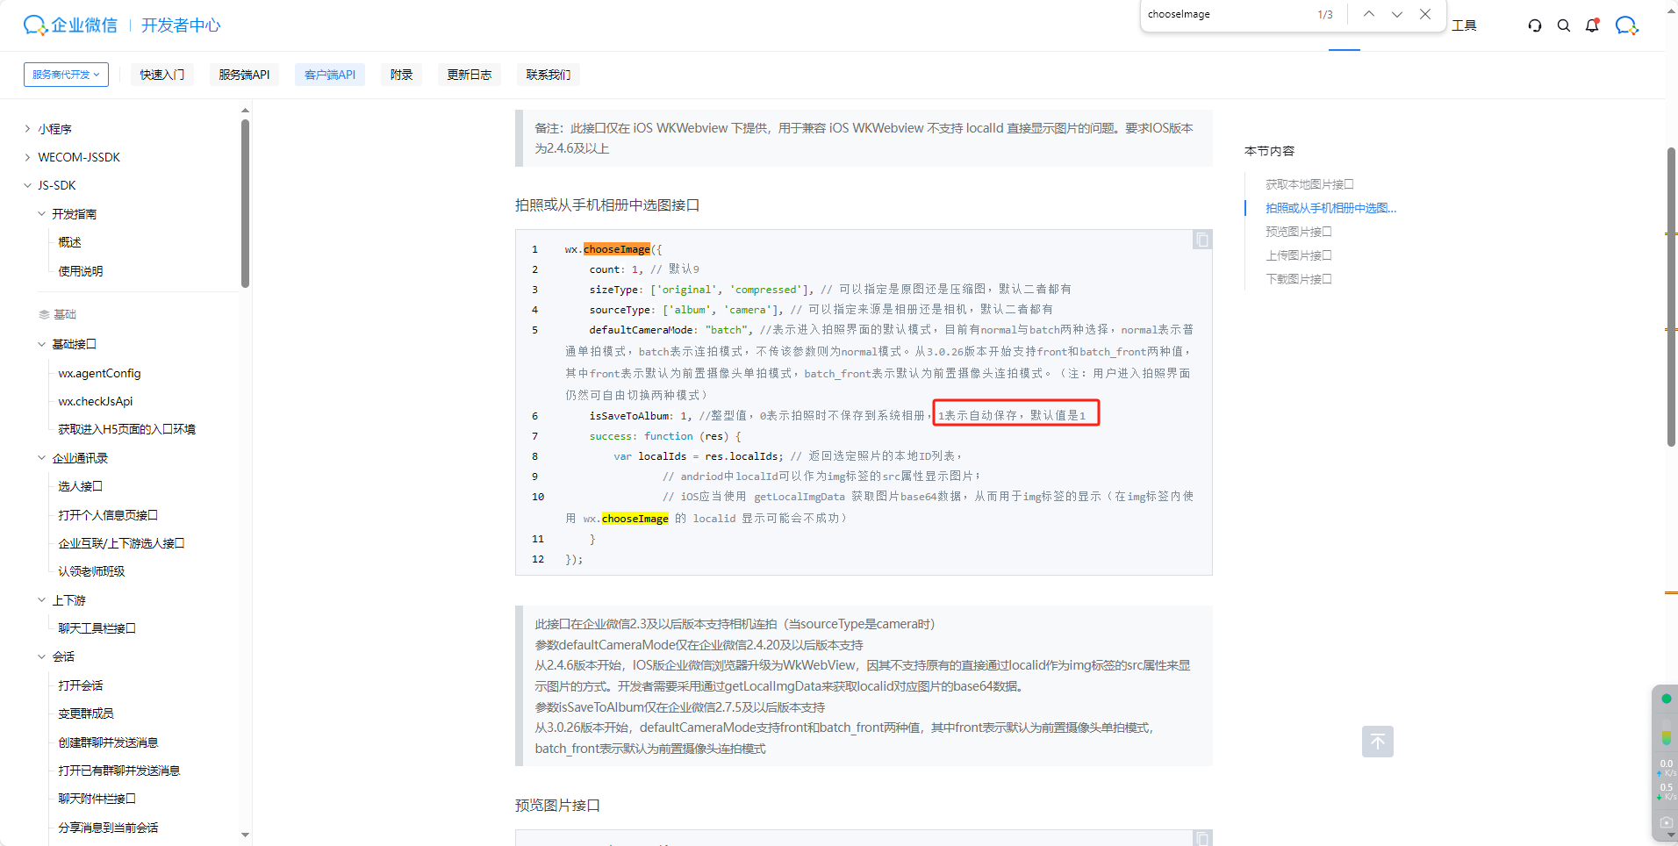This screenshot has width=1678, height=846.
Task: Select 预览图片接口 in the right outline
Action: [1298, 231]
